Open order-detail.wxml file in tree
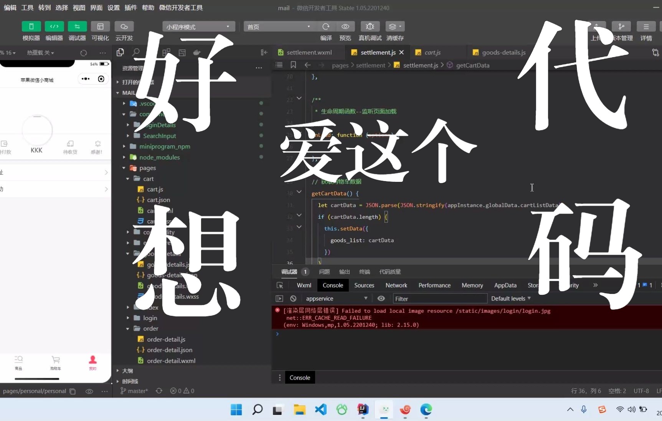Image resolution: width=662 pixels, height=421 pixels. pos(171,361)
